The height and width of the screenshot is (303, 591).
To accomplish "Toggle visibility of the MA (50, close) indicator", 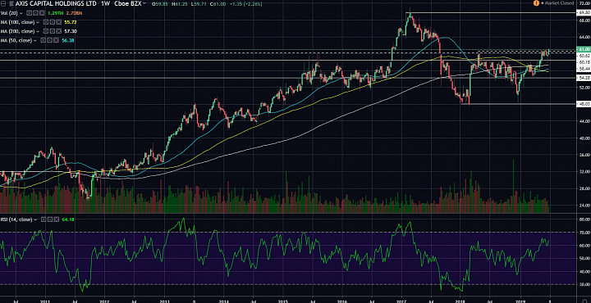I will [x=43, y=40].
